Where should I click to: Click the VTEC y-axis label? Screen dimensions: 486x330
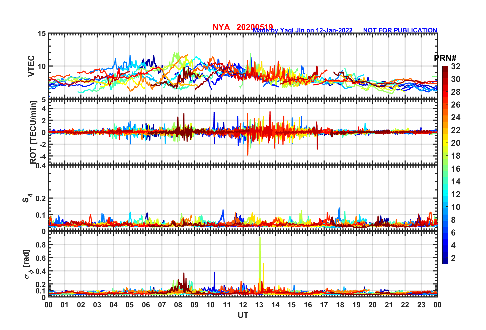(x=31, y=66)
